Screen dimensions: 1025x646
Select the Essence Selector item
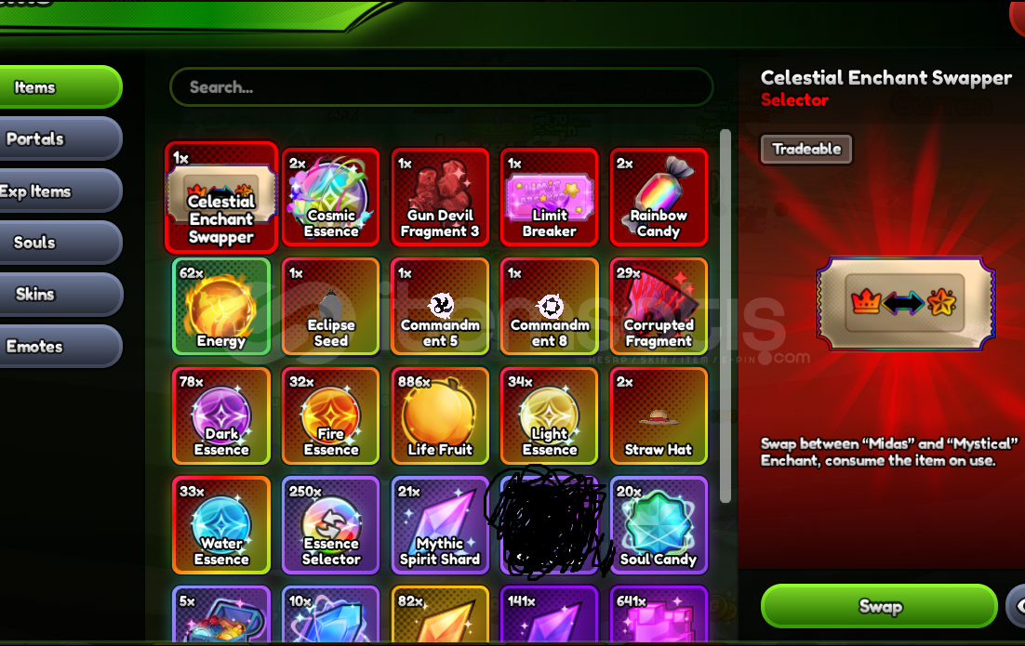(331, 525)
